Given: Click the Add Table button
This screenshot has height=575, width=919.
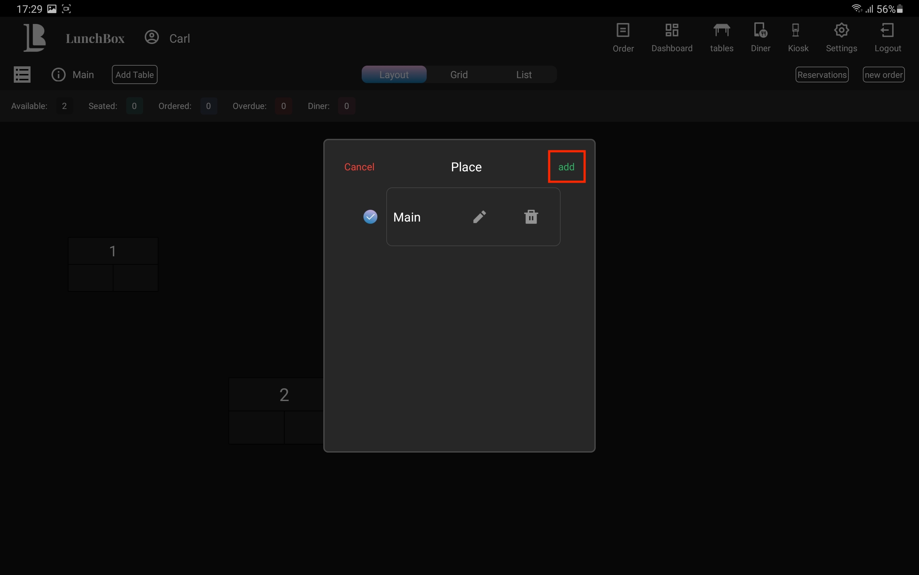Looking at the screenshot, I should [135, 75].
